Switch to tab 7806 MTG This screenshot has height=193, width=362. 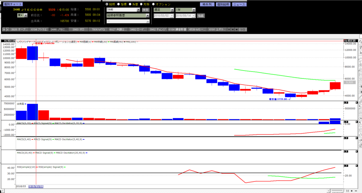click(98, 30)
